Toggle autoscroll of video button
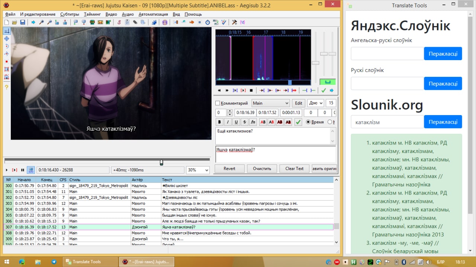Image resolution: width=476 pixels, height=267 pixels. click(30, 170)
